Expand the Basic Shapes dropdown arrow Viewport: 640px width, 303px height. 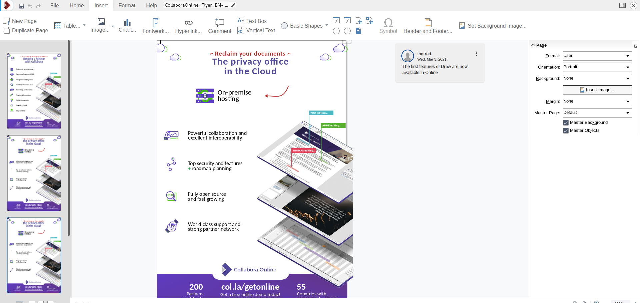coord(327,25)
